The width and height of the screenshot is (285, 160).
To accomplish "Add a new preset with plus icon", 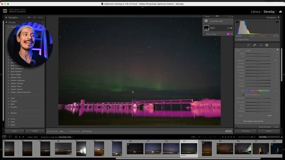I will [43, 23].
